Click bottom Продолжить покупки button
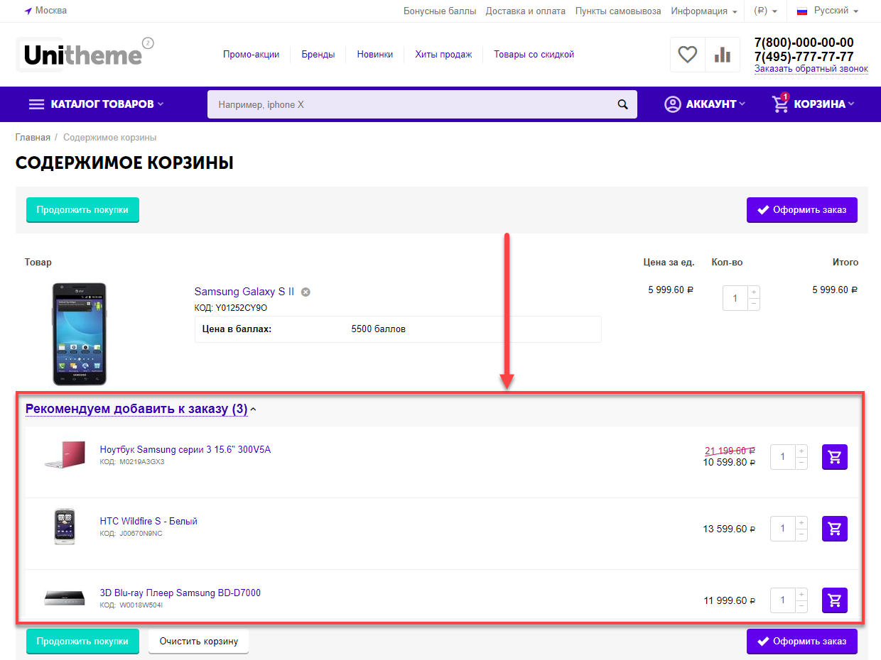 coord(82,641)
